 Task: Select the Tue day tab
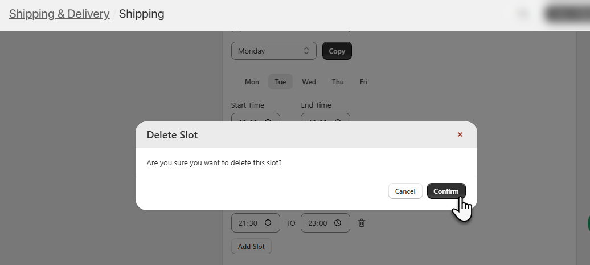[280, 81]
